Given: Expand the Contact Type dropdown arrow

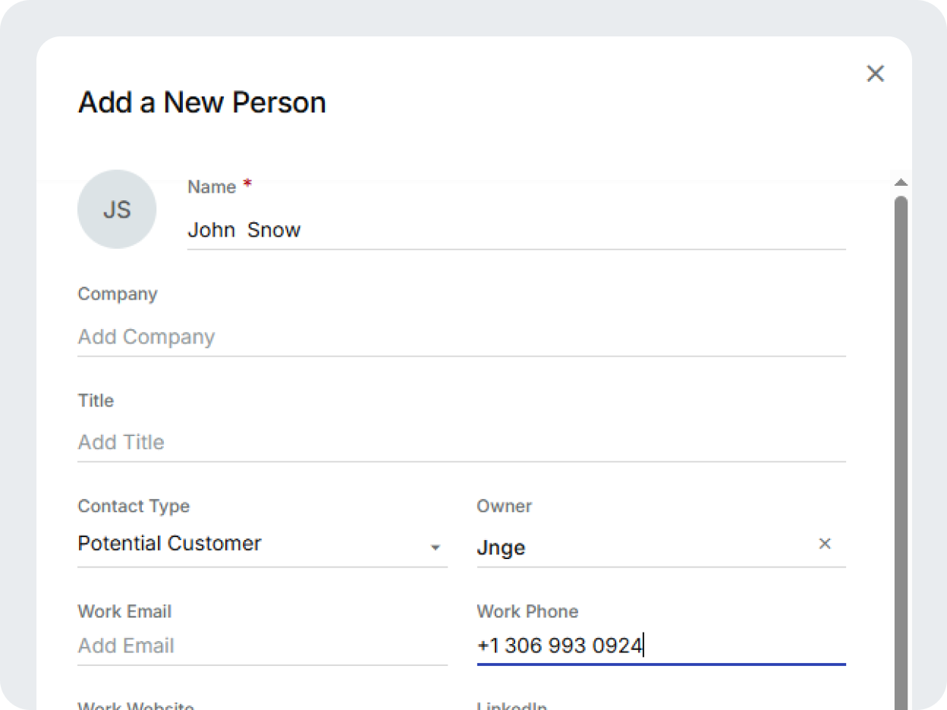Looking at the screenshot, I should [x=436, y=548].
